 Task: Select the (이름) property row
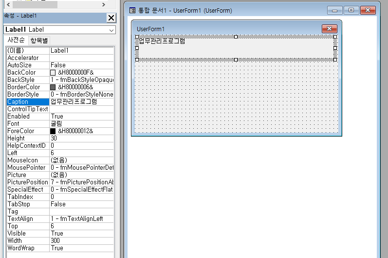60,51
